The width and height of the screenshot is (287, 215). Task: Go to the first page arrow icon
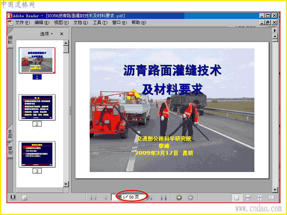click(93, 198)
